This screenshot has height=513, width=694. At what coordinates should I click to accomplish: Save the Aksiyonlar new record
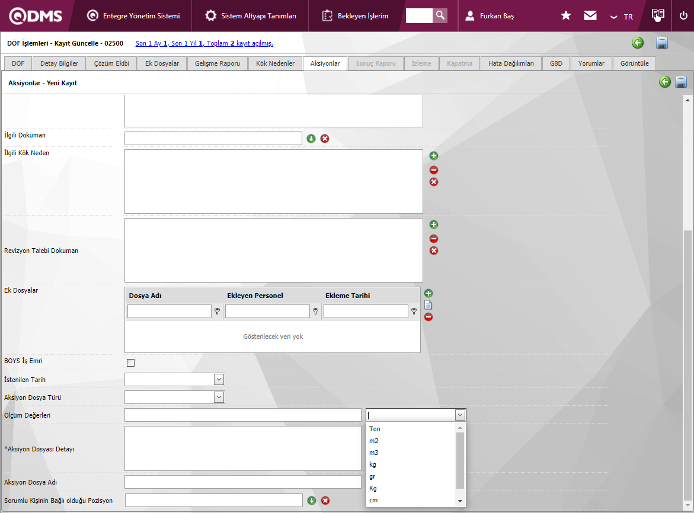(681, 82)
